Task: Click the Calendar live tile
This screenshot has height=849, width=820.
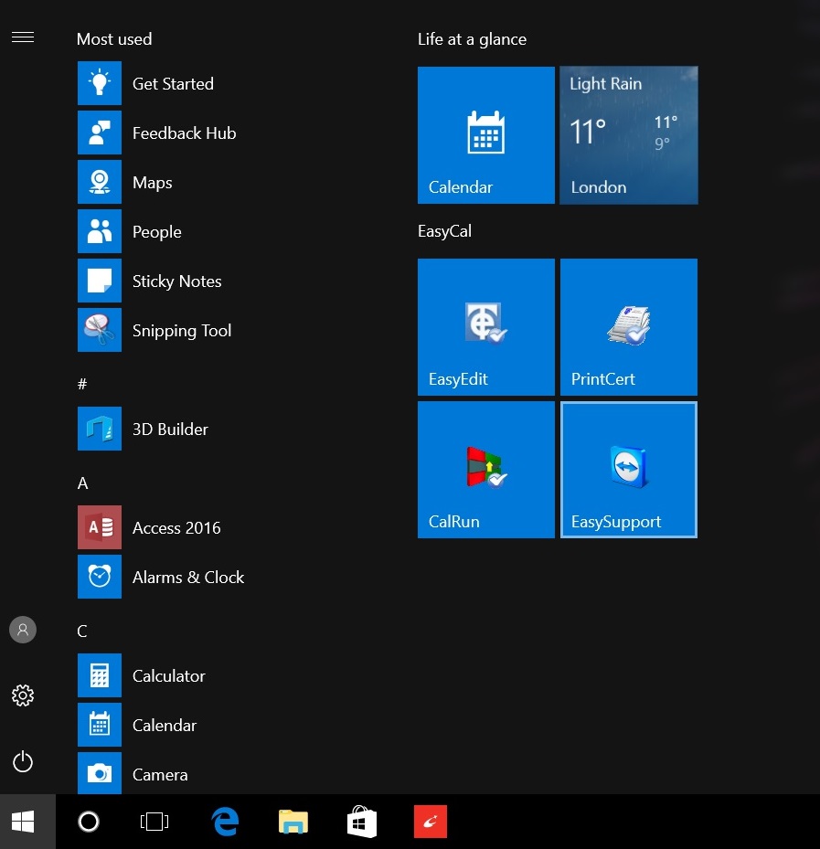Action: pyautogui.click(x=485, y=134)
